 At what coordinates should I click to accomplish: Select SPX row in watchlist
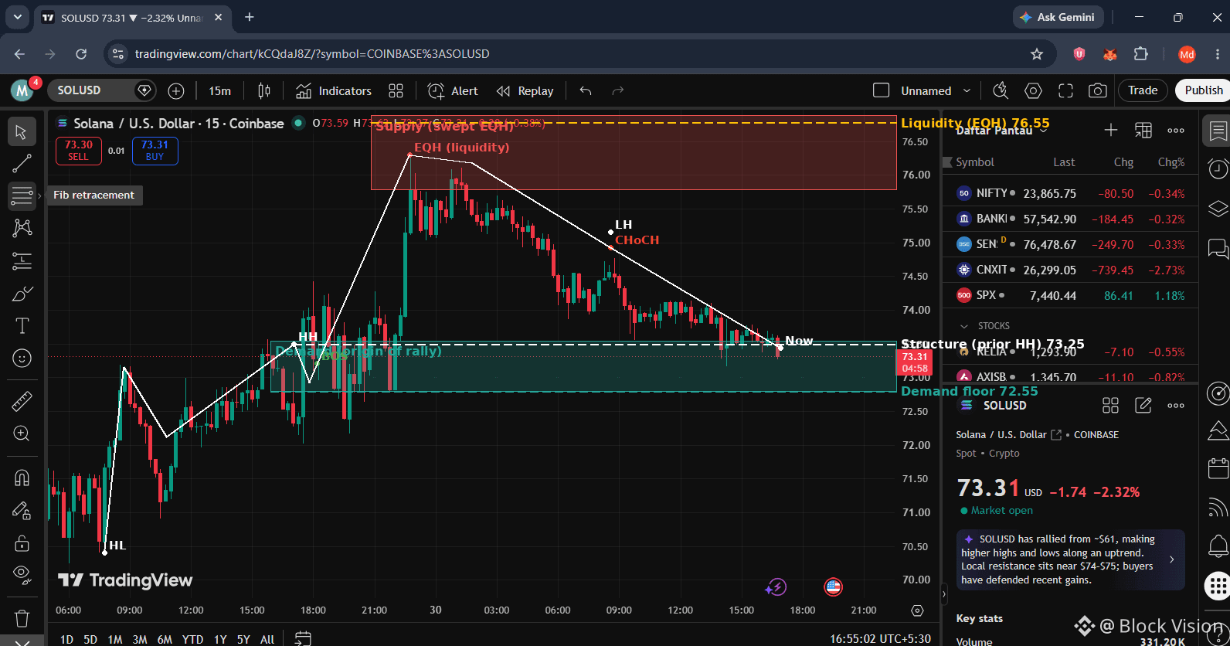(1070, 295)
